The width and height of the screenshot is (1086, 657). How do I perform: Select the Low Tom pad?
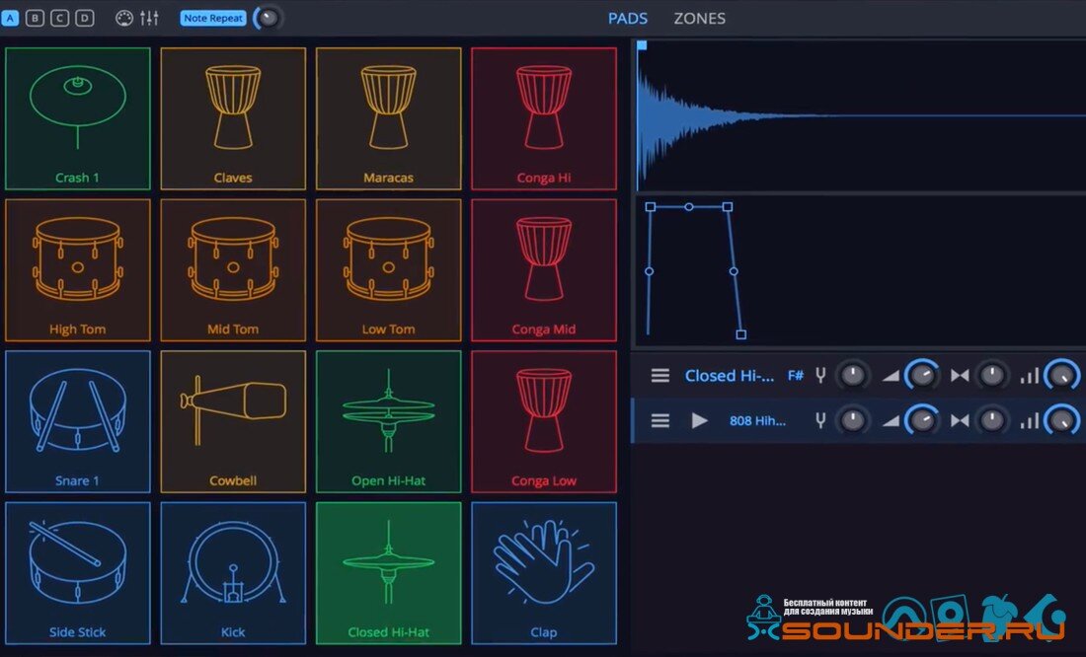[389, 270]
